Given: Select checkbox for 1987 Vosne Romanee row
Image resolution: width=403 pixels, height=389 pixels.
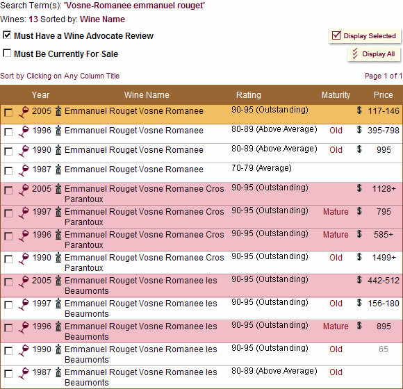Looking at the screenshot, I should click(8, 171).
